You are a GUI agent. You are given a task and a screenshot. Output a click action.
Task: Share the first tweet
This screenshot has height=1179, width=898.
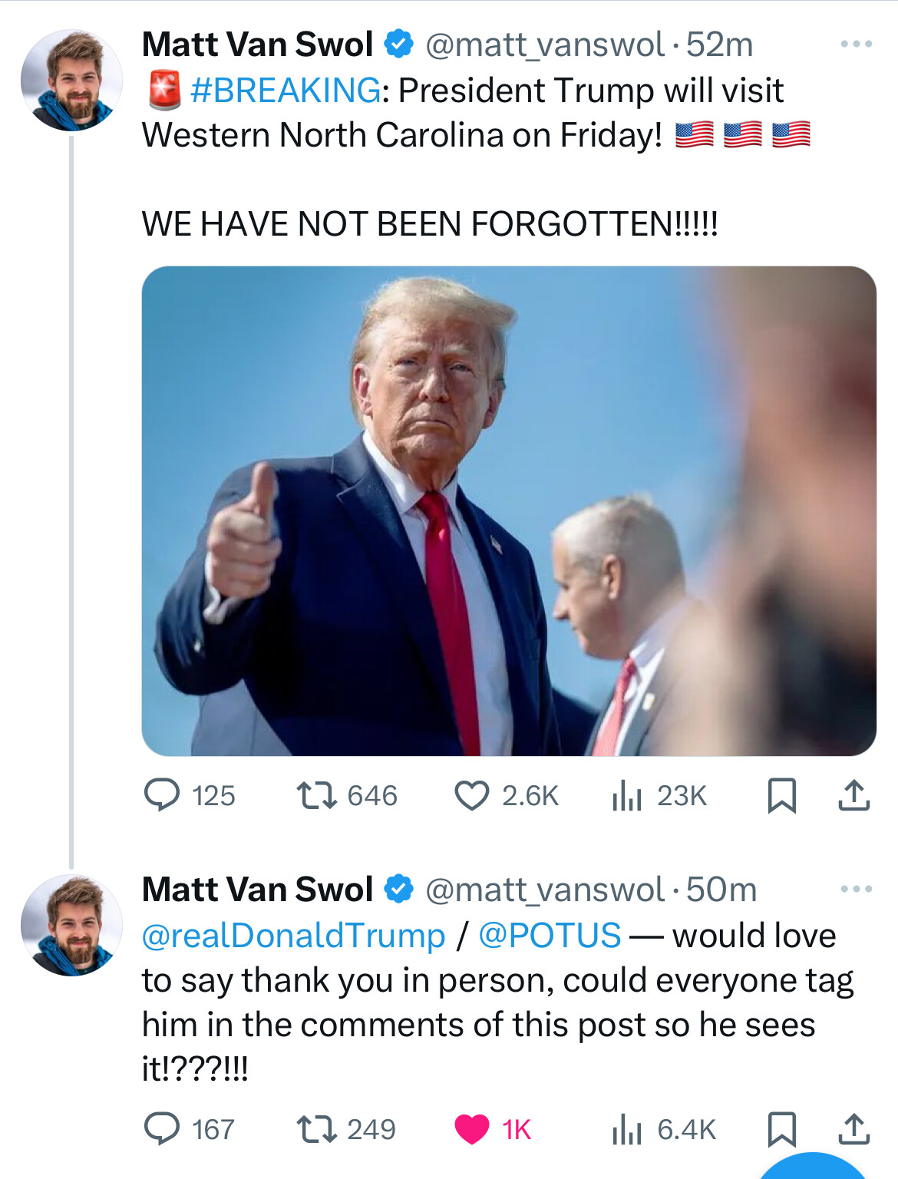(x=853, y=795)
